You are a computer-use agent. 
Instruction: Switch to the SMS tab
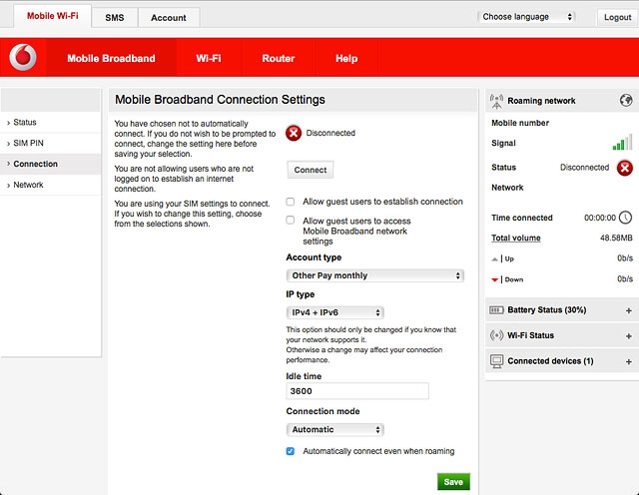tap(114, 18)
